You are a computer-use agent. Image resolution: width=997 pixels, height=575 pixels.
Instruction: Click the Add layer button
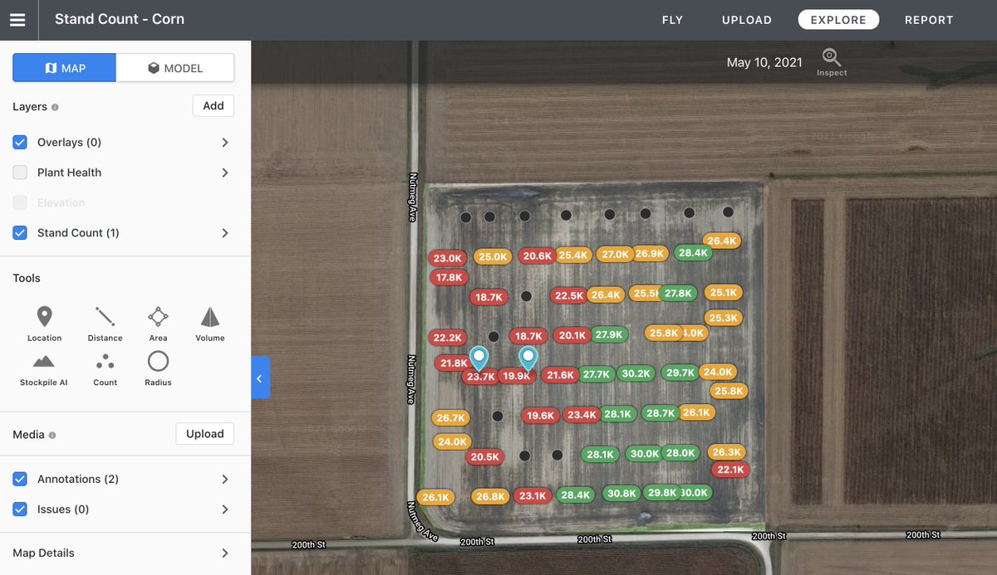[214, 106]
